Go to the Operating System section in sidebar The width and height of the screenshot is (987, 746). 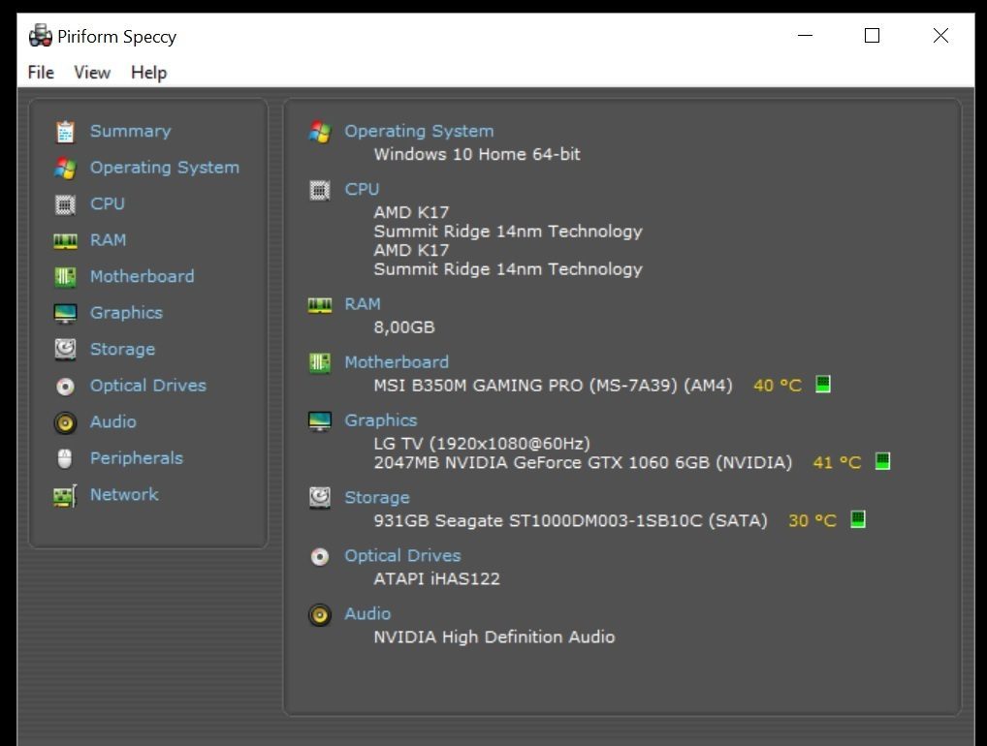point(164,168)
